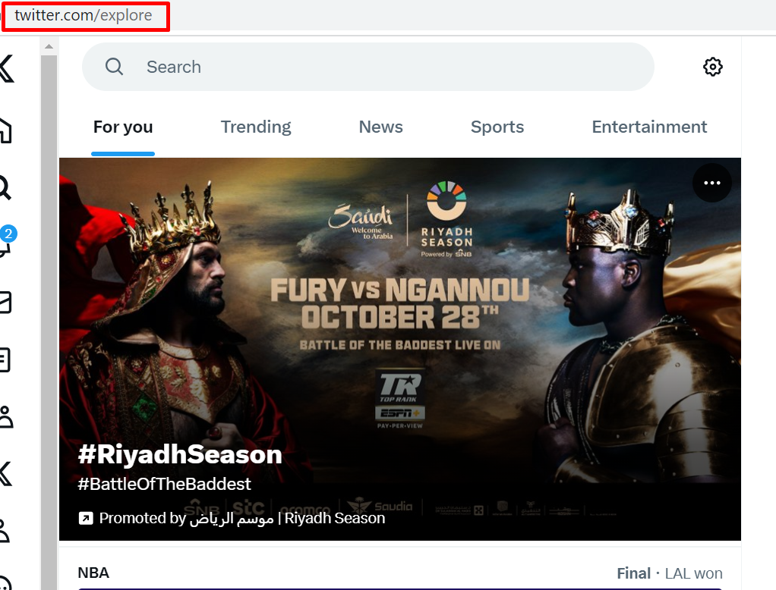This screenshot has height=590, width=776.
Task: Open Communities from the sidebar
Action: 4,417
